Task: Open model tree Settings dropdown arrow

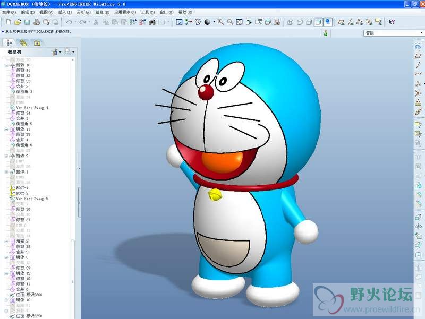Action: click(73, 52)
